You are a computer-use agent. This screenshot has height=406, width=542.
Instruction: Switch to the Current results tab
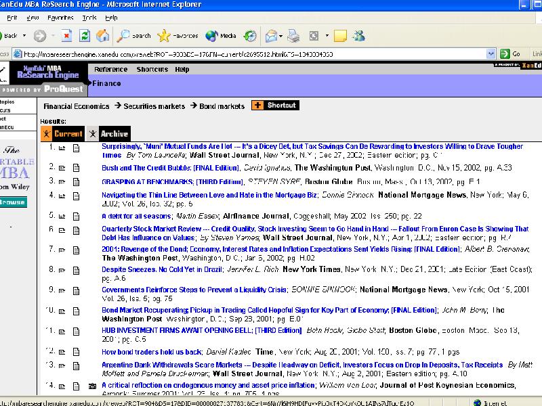62,133
